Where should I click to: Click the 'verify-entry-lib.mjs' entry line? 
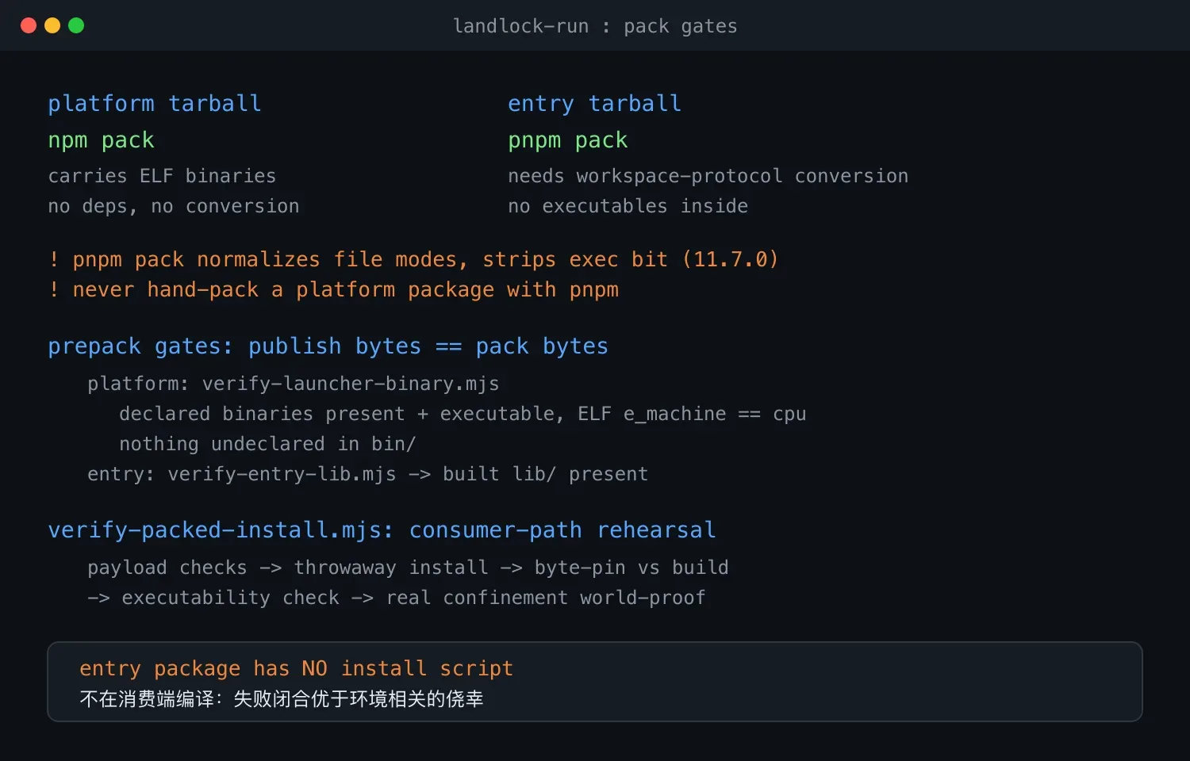point(368,474)
